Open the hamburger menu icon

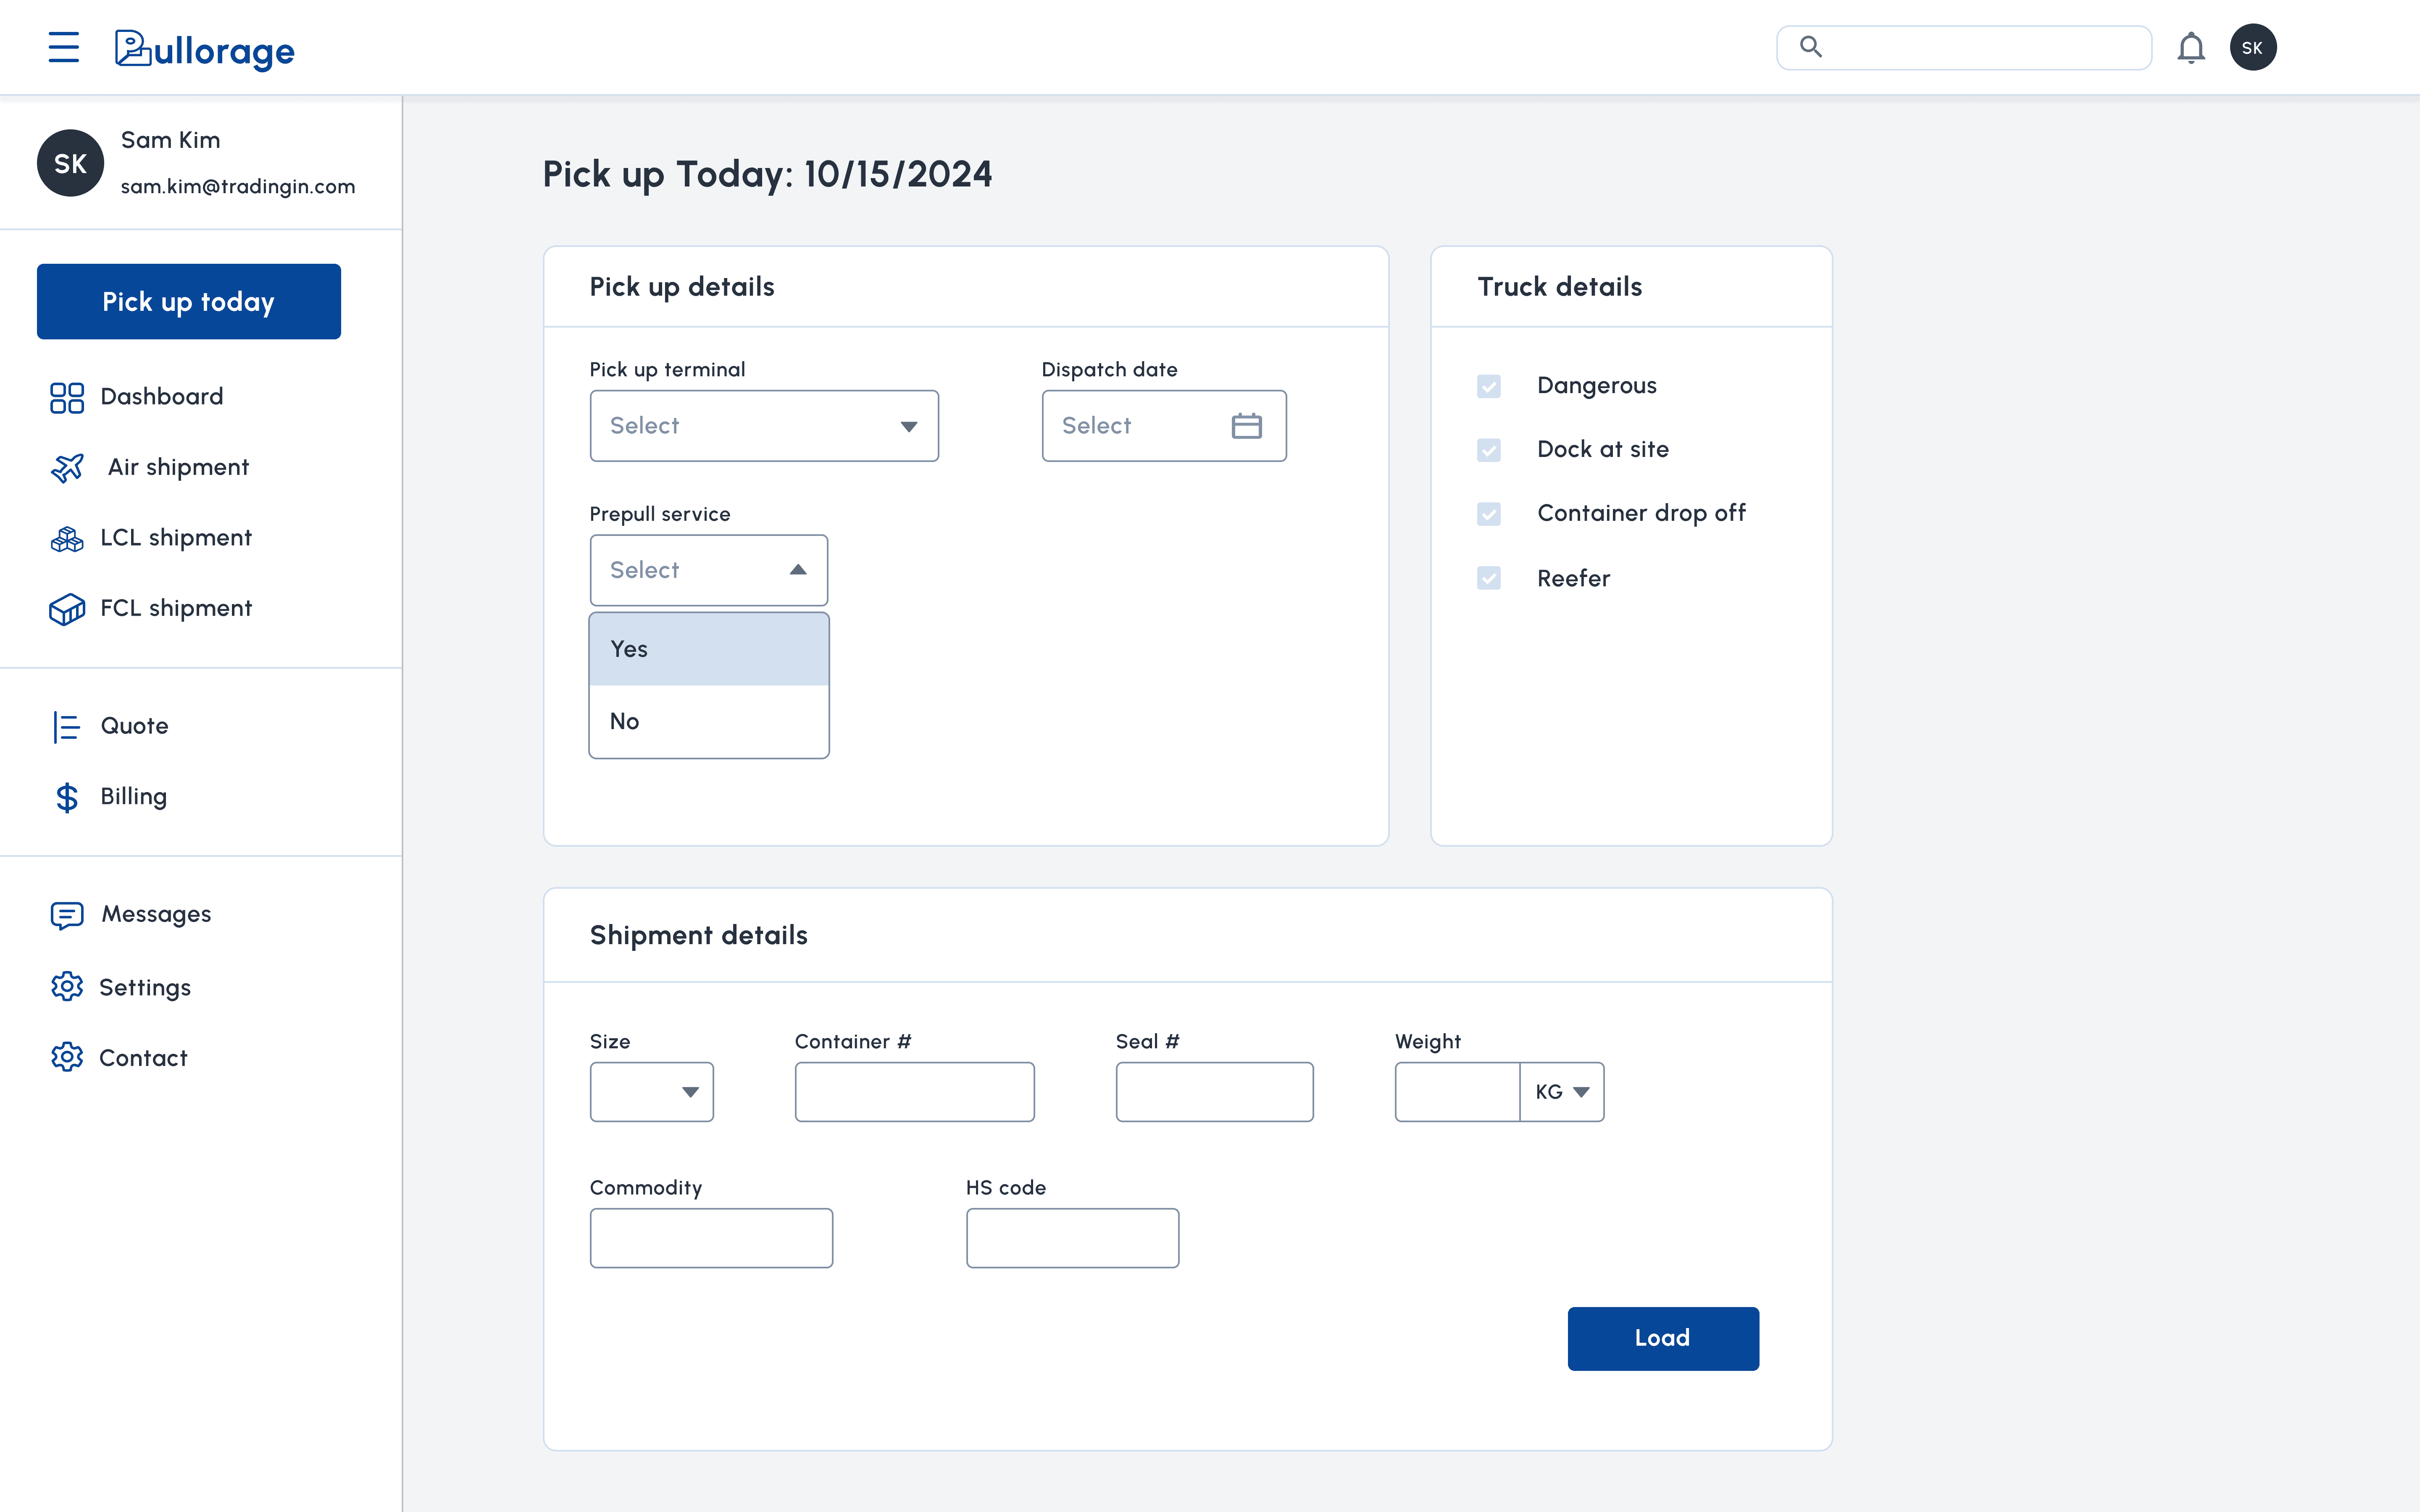tap(63, 47)
